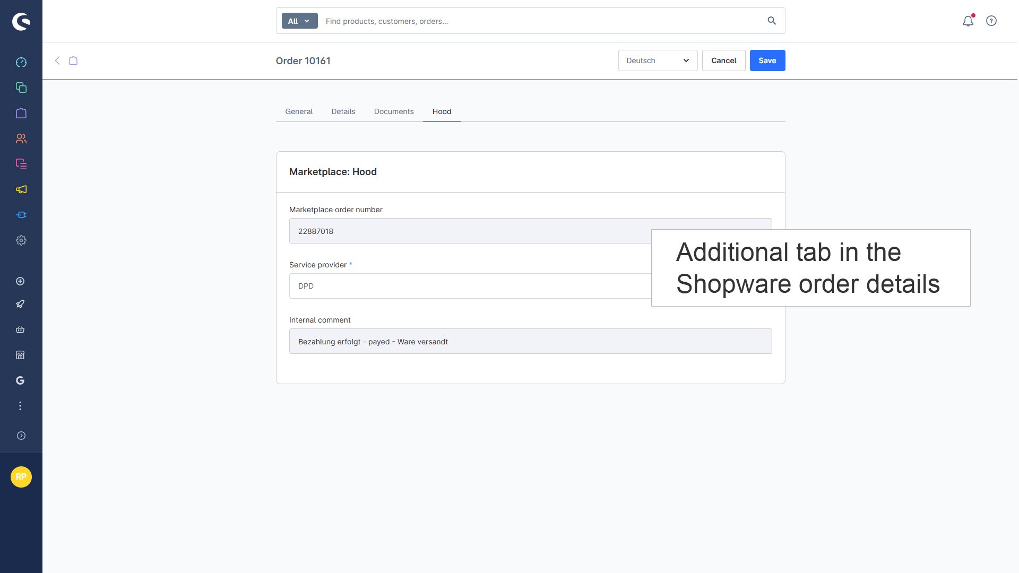
Task: Click the storefront sidebar icon
Action: 20,355
